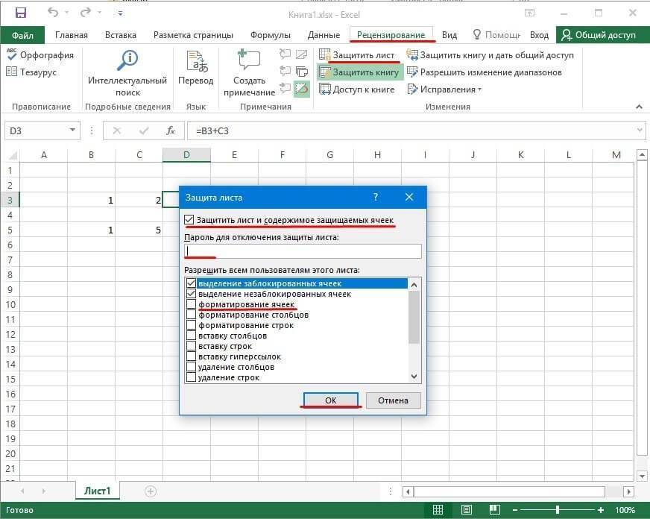This screenshot has width=650, height=519.
Task: Confirm sheet protection with OK
Action: click(x=330, y=400)
